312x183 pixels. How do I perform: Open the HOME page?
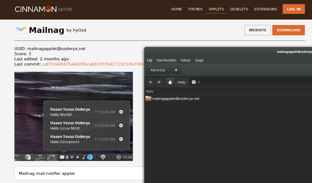point(177,9)
